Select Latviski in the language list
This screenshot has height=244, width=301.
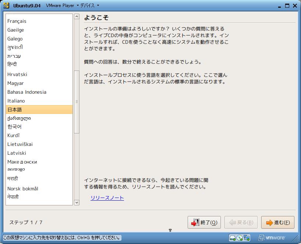[x=39, y=153]
